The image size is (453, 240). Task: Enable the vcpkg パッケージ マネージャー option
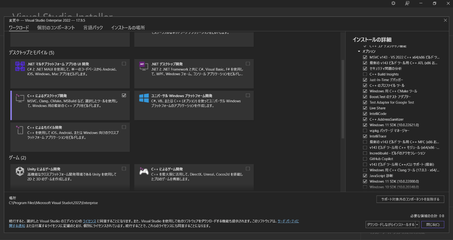tap(365, 131)
